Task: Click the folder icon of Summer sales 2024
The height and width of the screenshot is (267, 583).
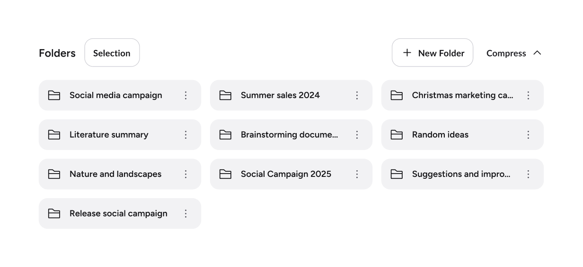Action: click(225, 95)
